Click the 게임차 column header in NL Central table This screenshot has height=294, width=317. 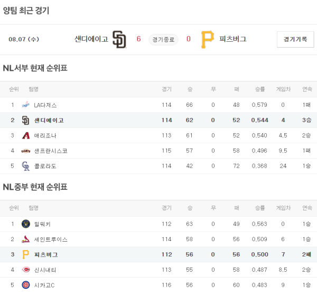(283, 208)
